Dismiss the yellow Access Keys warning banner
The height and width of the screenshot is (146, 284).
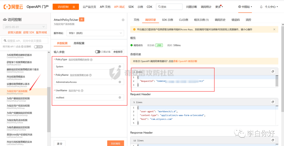[274, 29]
